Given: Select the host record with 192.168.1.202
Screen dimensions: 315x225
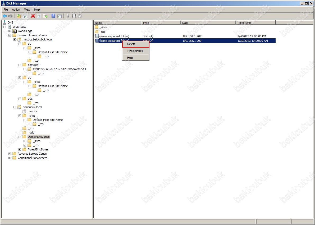Looking at the screenshot, I should coord(114,36).
